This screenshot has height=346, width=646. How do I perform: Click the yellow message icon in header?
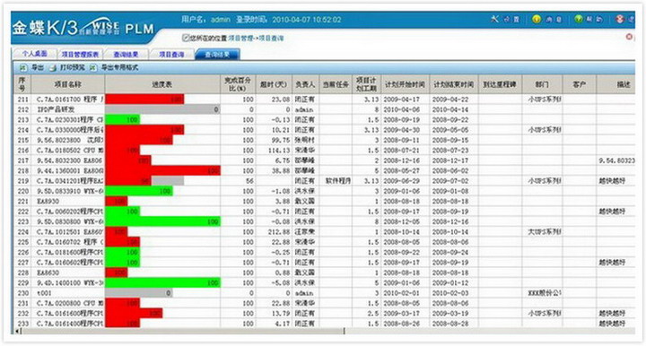pos(536,19)
